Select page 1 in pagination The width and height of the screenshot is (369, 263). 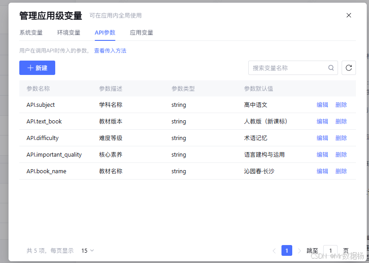click(x=287, y=250)
